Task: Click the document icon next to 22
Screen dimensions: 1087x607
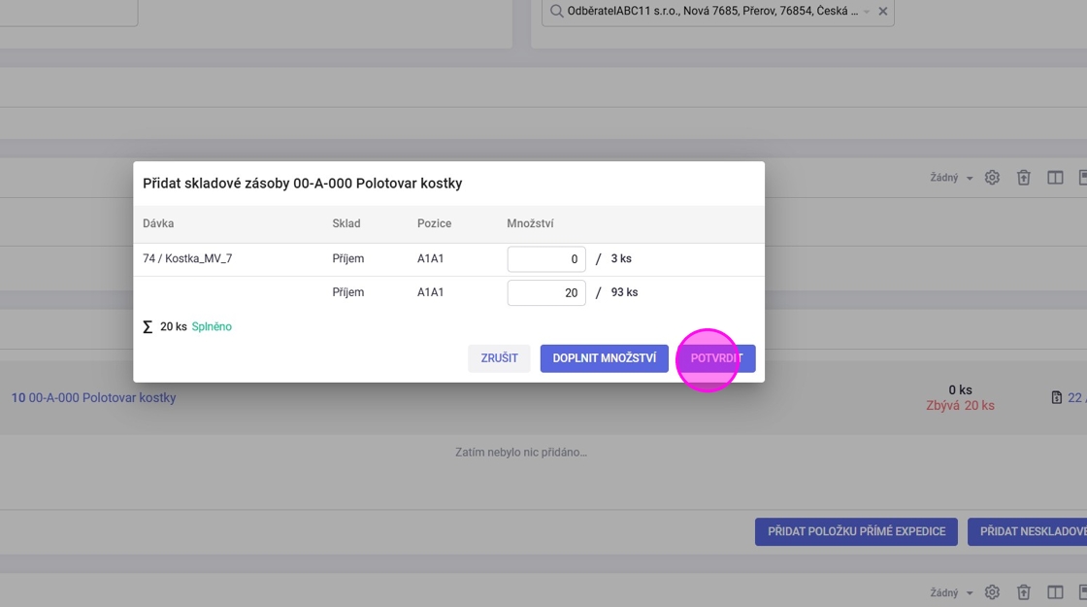Action: tap(1057, 397)
